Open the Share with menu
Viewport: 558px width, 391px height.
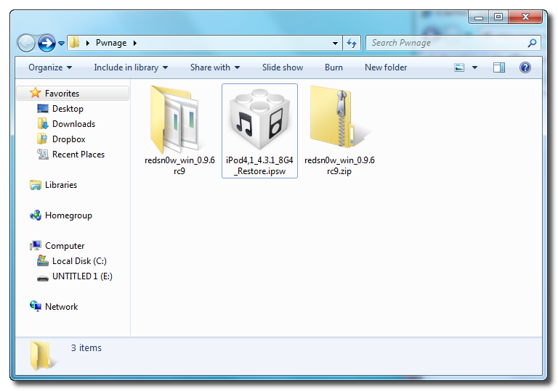click(215, 67)
